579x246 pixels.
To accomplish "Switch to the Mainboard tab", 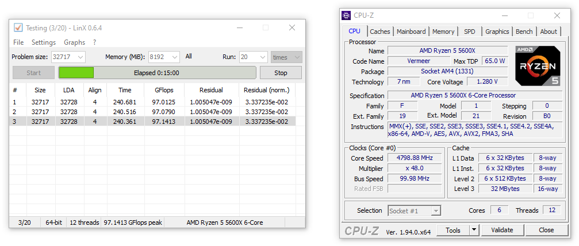I will [411, 32].
